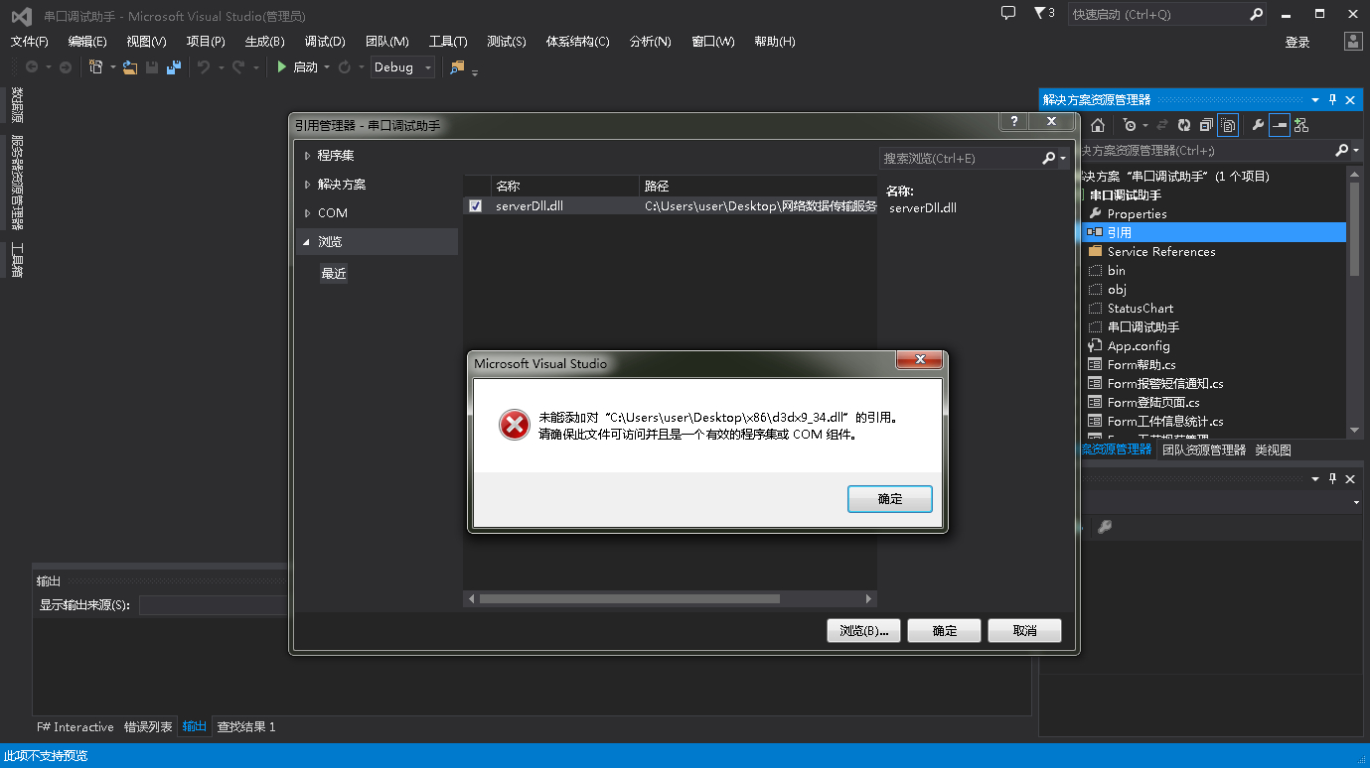The image size is (1370, 768).
Task: Click the search magnifier in Reference Manager
Action: (1048, 158)
